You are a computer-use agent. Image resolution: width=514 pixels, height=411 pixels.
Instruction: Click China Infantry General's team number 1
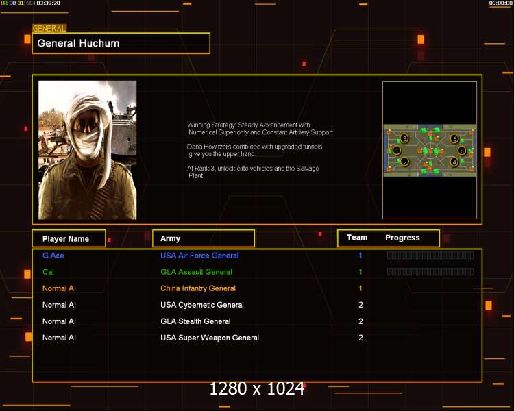pyautogui.click(x=360, y=288)
